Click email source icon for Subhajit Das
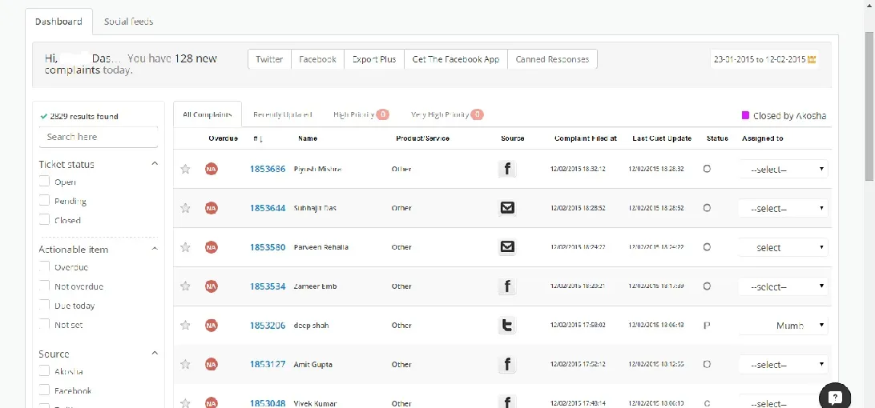Image resolution: width=875 pixels, height=408 pixels. [x=506, y=208]
